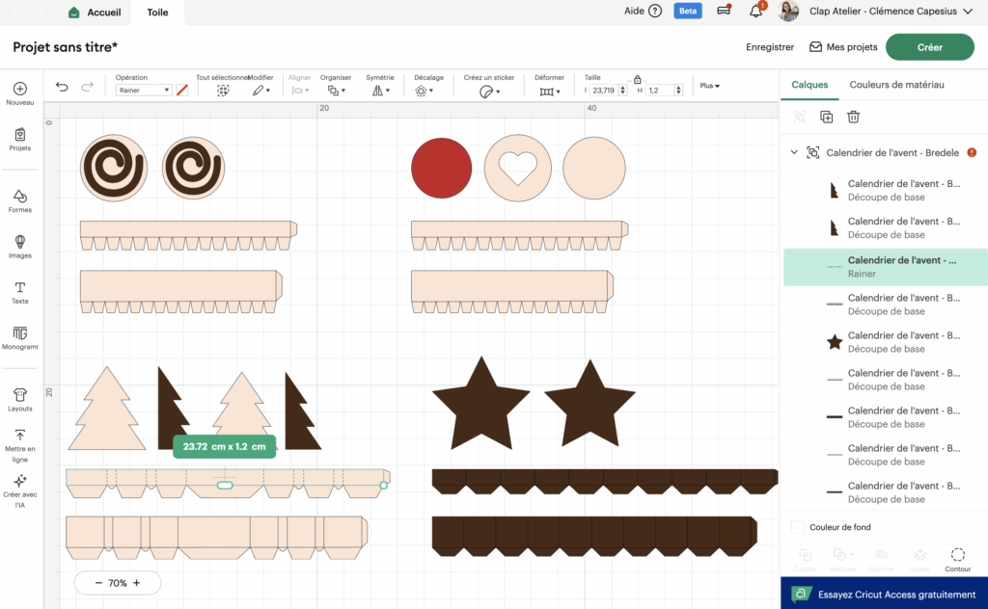Toggle the size proportion lock
The width and height of the screenshot is (988, 609).
(x=637, y=79)
